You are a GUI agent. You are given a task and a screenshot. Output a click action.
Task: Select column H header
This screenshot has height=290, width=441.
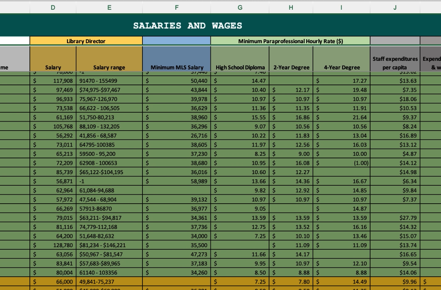291,7
